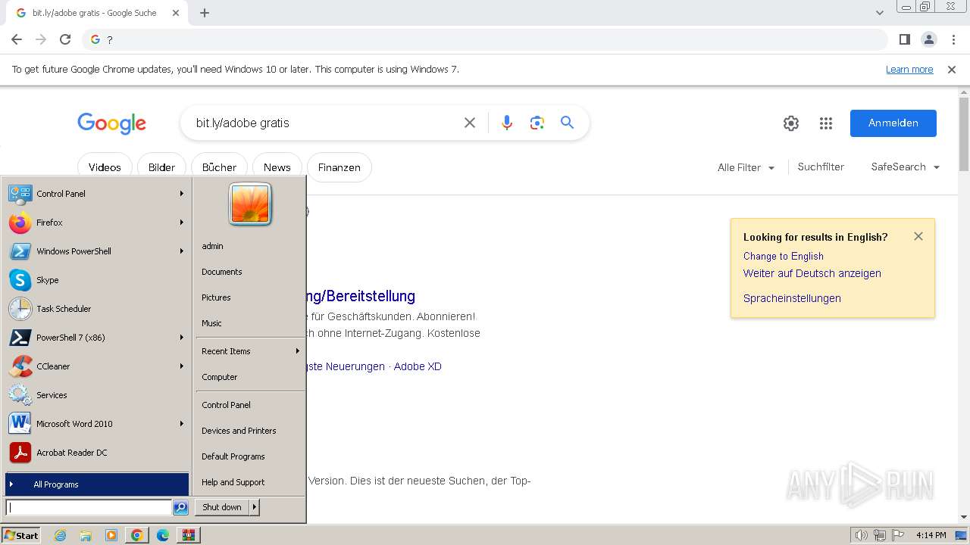This screenshot has height=545, width=970.
Task: Click the Shut down button
Action: (x=222, y=507)
